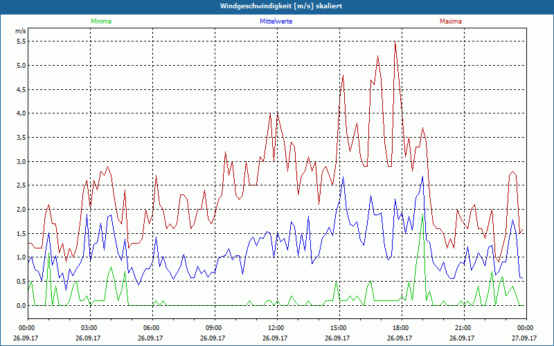This screenshot has height=346, width=554.
Task: Click the 1,0 y-axis value label
Action: click(20, 257)
